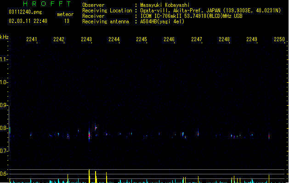Click the 2250 time marker
Viewport: 289px width, 183px height.
(x=279, y=39)
